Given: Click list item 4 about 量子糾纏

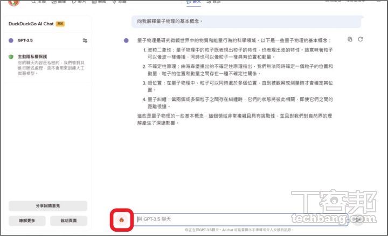Looking at the screenshot, I should pos(238,103).
